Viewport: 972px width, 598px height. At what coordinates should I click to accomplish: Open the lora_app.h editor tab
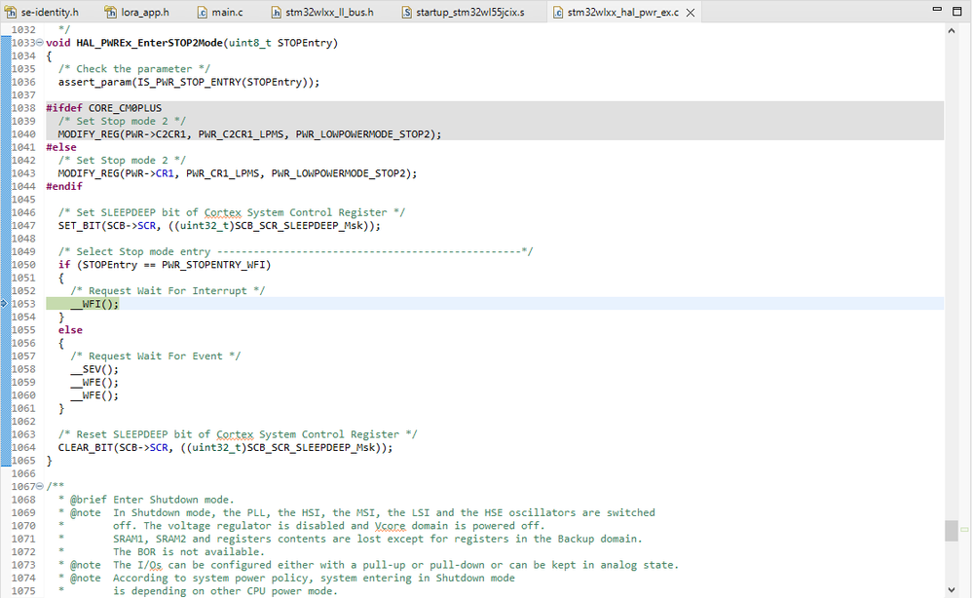click(x=137, y=12)
